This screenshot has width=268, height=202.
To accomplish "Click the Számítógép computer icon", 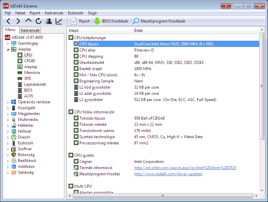I will click(x=14, y=43).
